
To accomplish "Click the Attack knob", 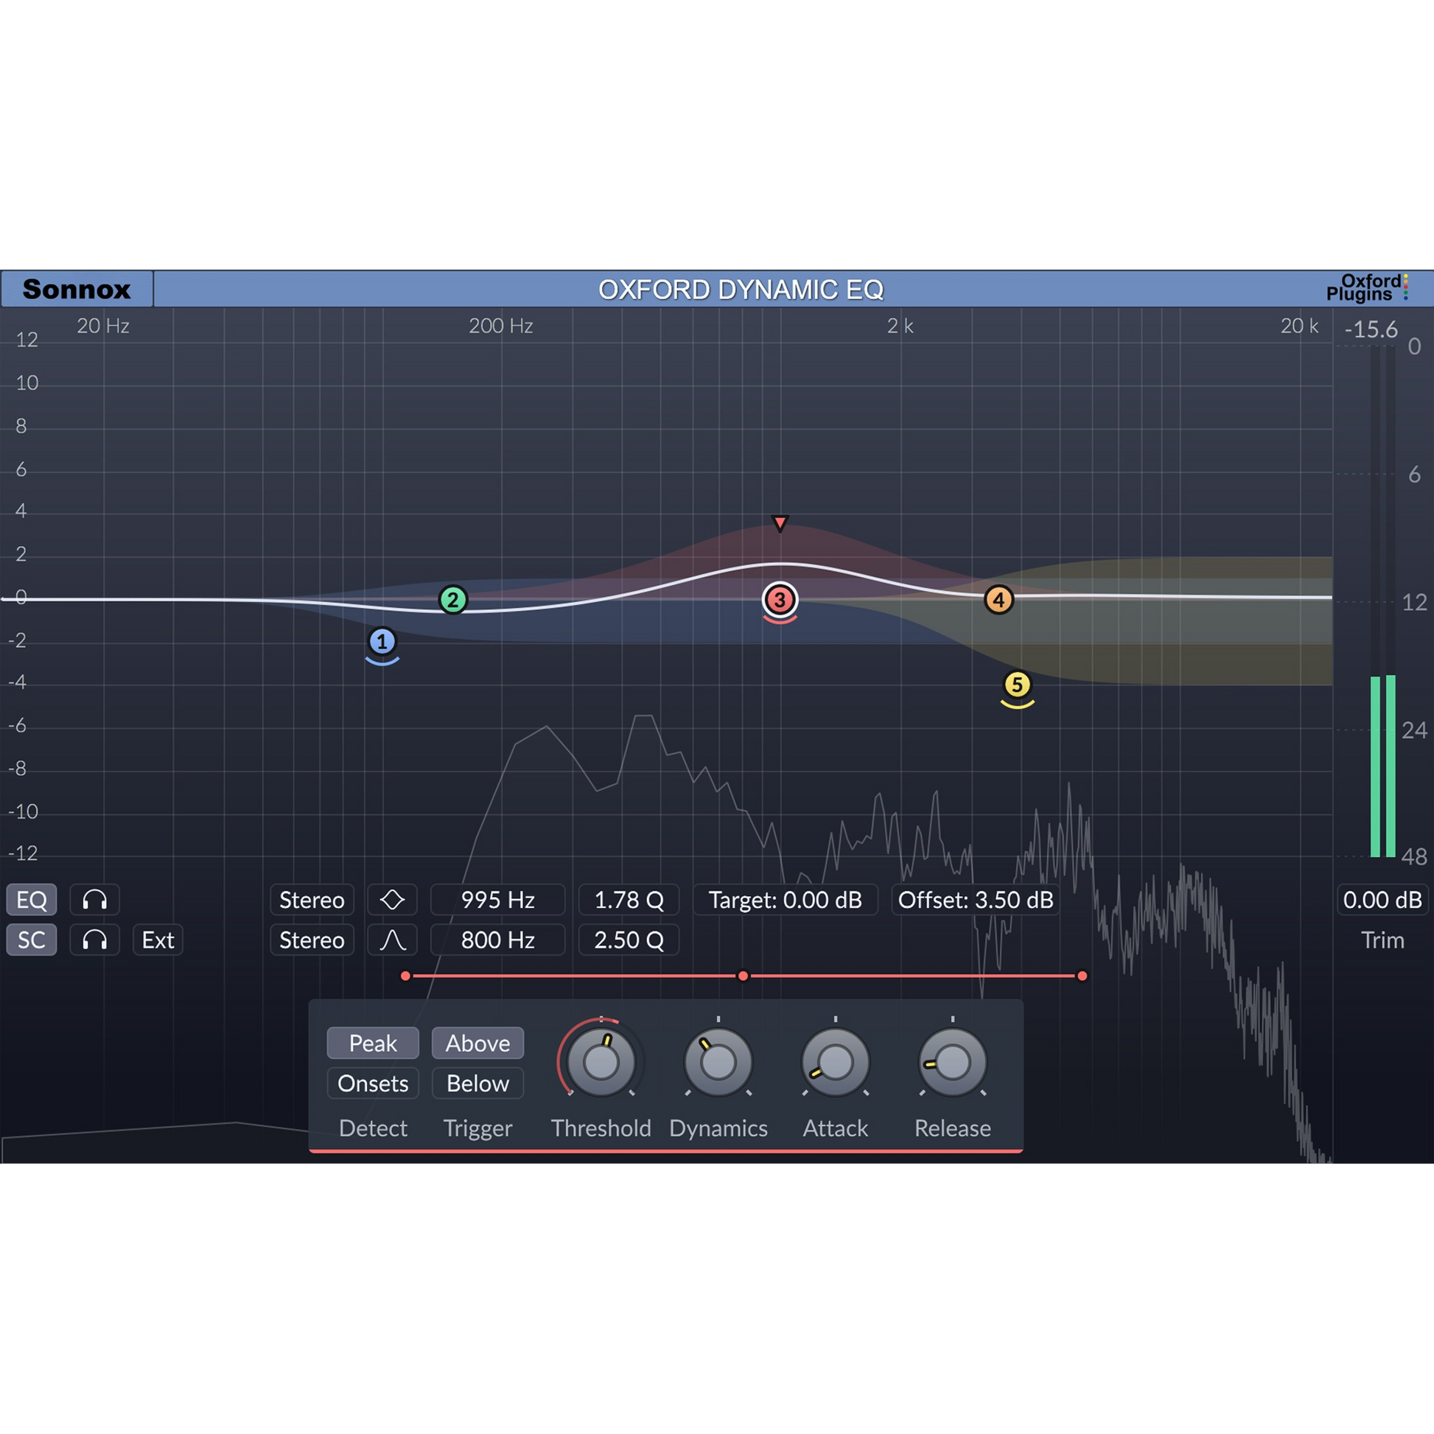I will 835,1062.
